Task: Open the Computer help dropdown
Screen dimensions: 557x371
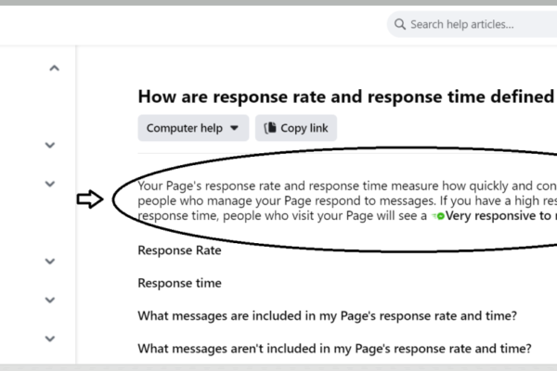Action: [193, 128]
